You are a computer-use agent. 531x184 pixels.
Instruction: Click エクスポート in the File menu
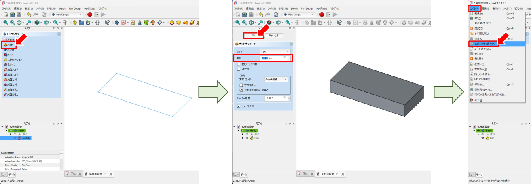click(x=482, y=69)
